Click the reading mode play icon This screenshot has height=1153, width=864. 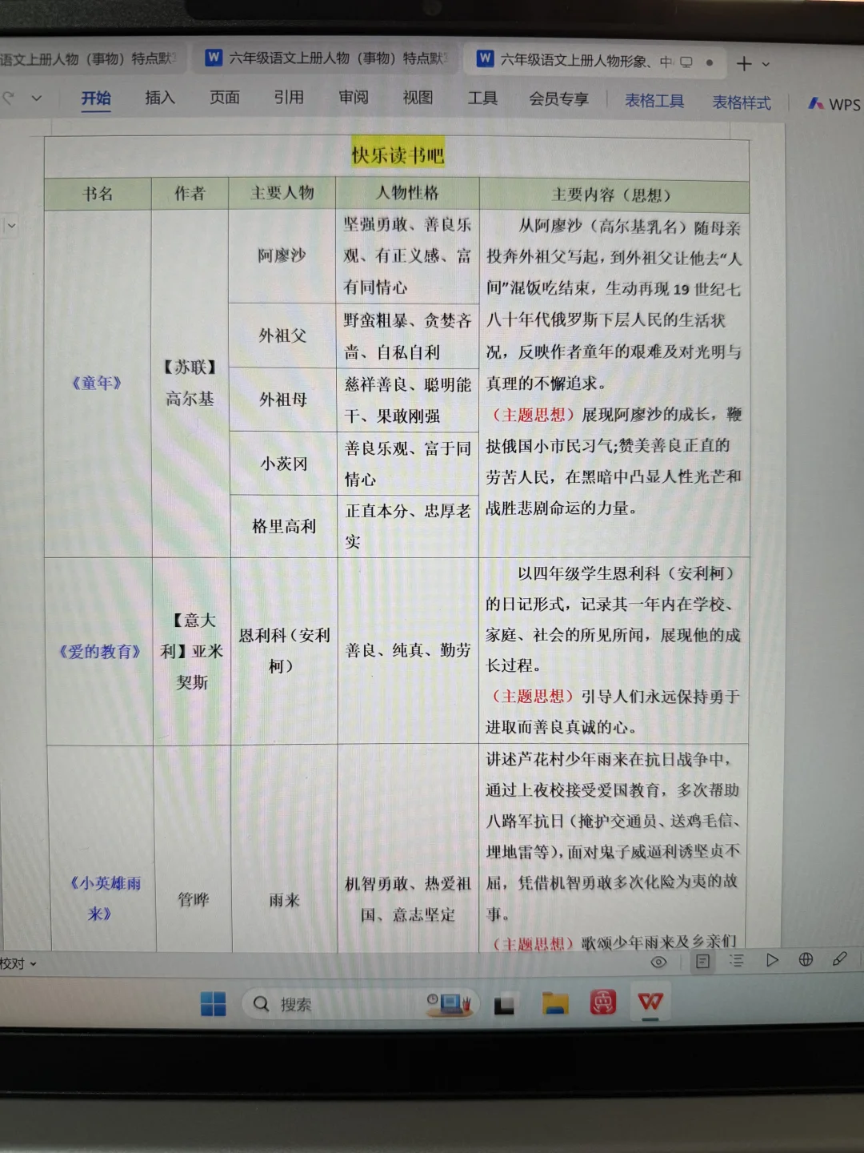(772, 960)
